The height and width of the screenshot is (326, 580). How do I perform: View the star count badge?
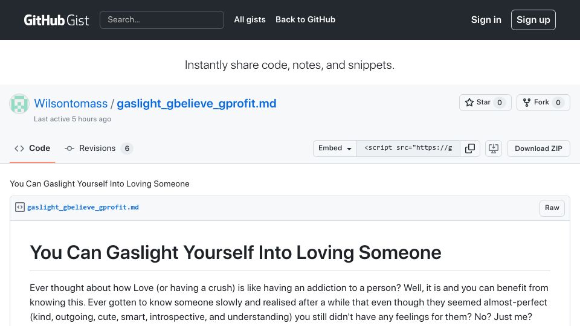[500, 103]
